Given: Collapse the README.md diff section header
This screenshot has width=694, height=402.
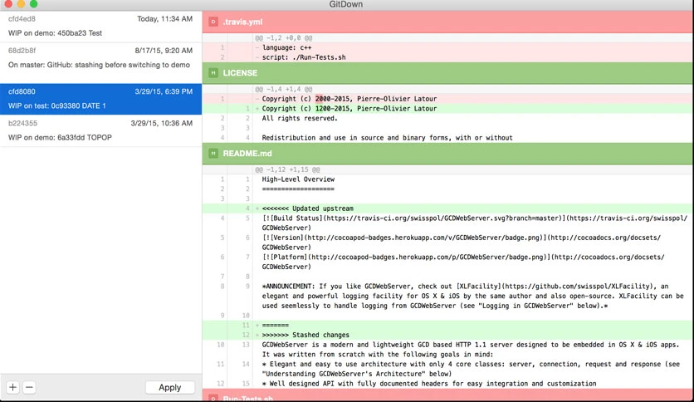Looking at the screenshot, I should pos(448,154).
